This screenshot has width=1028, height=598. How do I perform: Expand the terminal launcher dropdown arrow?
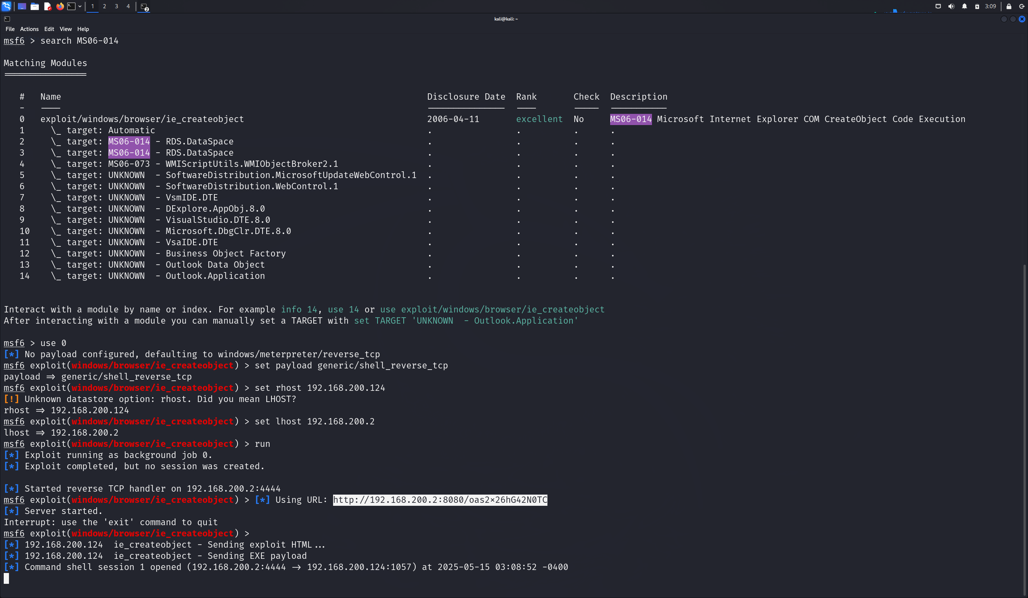[80, 6]
